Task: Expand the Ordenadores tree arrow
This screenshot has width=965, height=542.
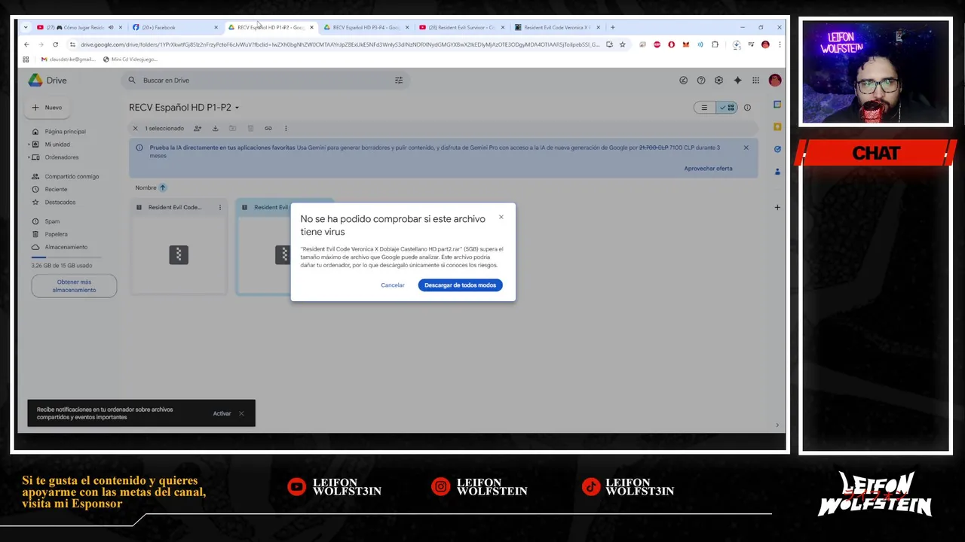Action: click(x=29, y=157)
